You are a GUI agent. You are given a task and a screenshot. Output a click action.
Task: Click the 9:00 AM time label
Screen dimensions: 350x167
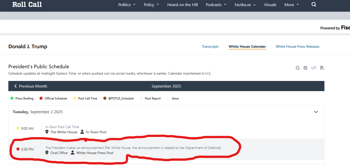27,128
